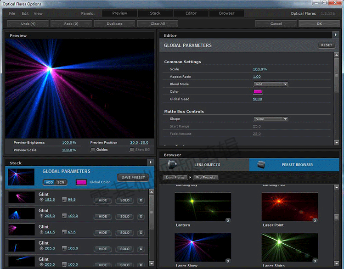Open the Blend Mode dropdown
Image resolution: width=344 pixels, height=269 pixels.
pyautogui.click(x=271, y=84)
